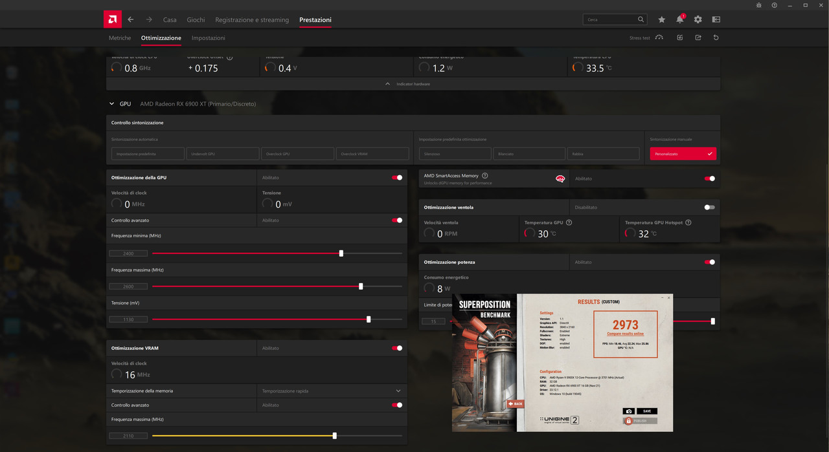Open the Giochi tab
The image size is (829, 452).
pos(196,20)
